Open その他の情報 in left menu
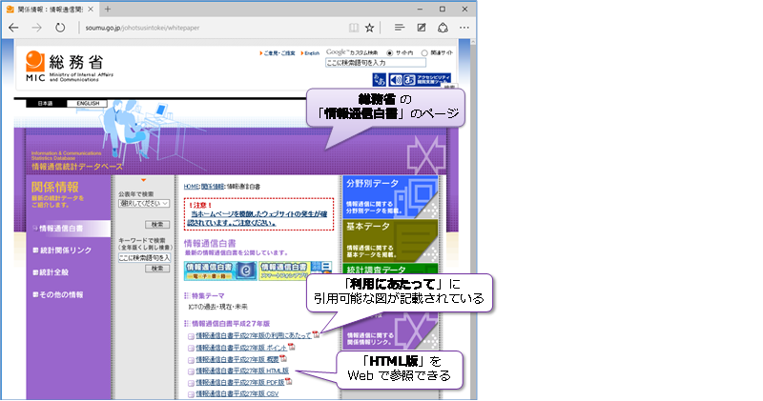The width and height of the screenshot is (763, 401). (x=58, y=294)
